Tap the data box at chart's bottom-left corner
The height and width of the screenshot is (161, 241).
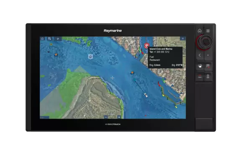[44, 117]
